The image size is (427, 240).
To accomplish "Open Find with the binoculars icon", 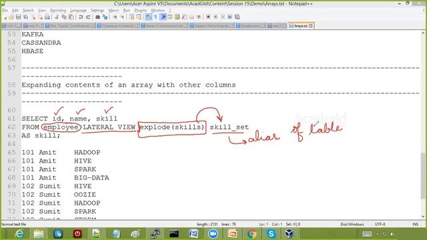I will [97, 17].
